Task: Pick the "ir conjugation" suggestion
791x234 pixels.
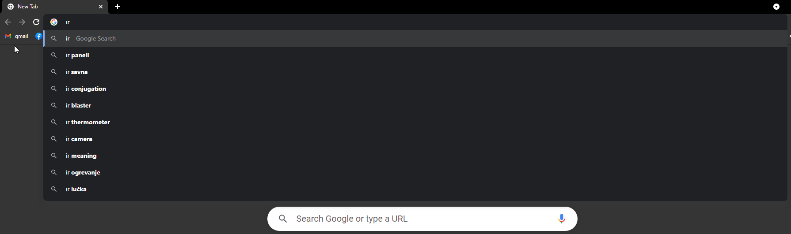Action: 415,89
